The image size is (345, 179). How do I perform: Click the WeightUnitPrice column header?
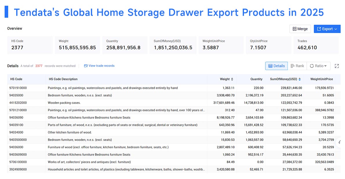[322, 79]
